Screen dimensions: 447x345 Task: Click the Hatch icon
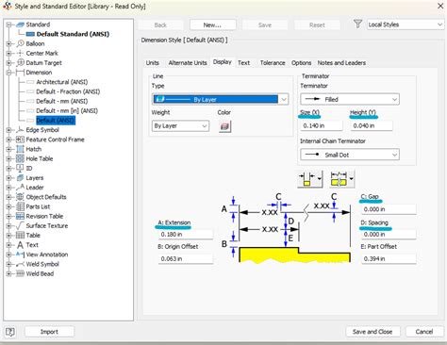click(x=21, y=149)
